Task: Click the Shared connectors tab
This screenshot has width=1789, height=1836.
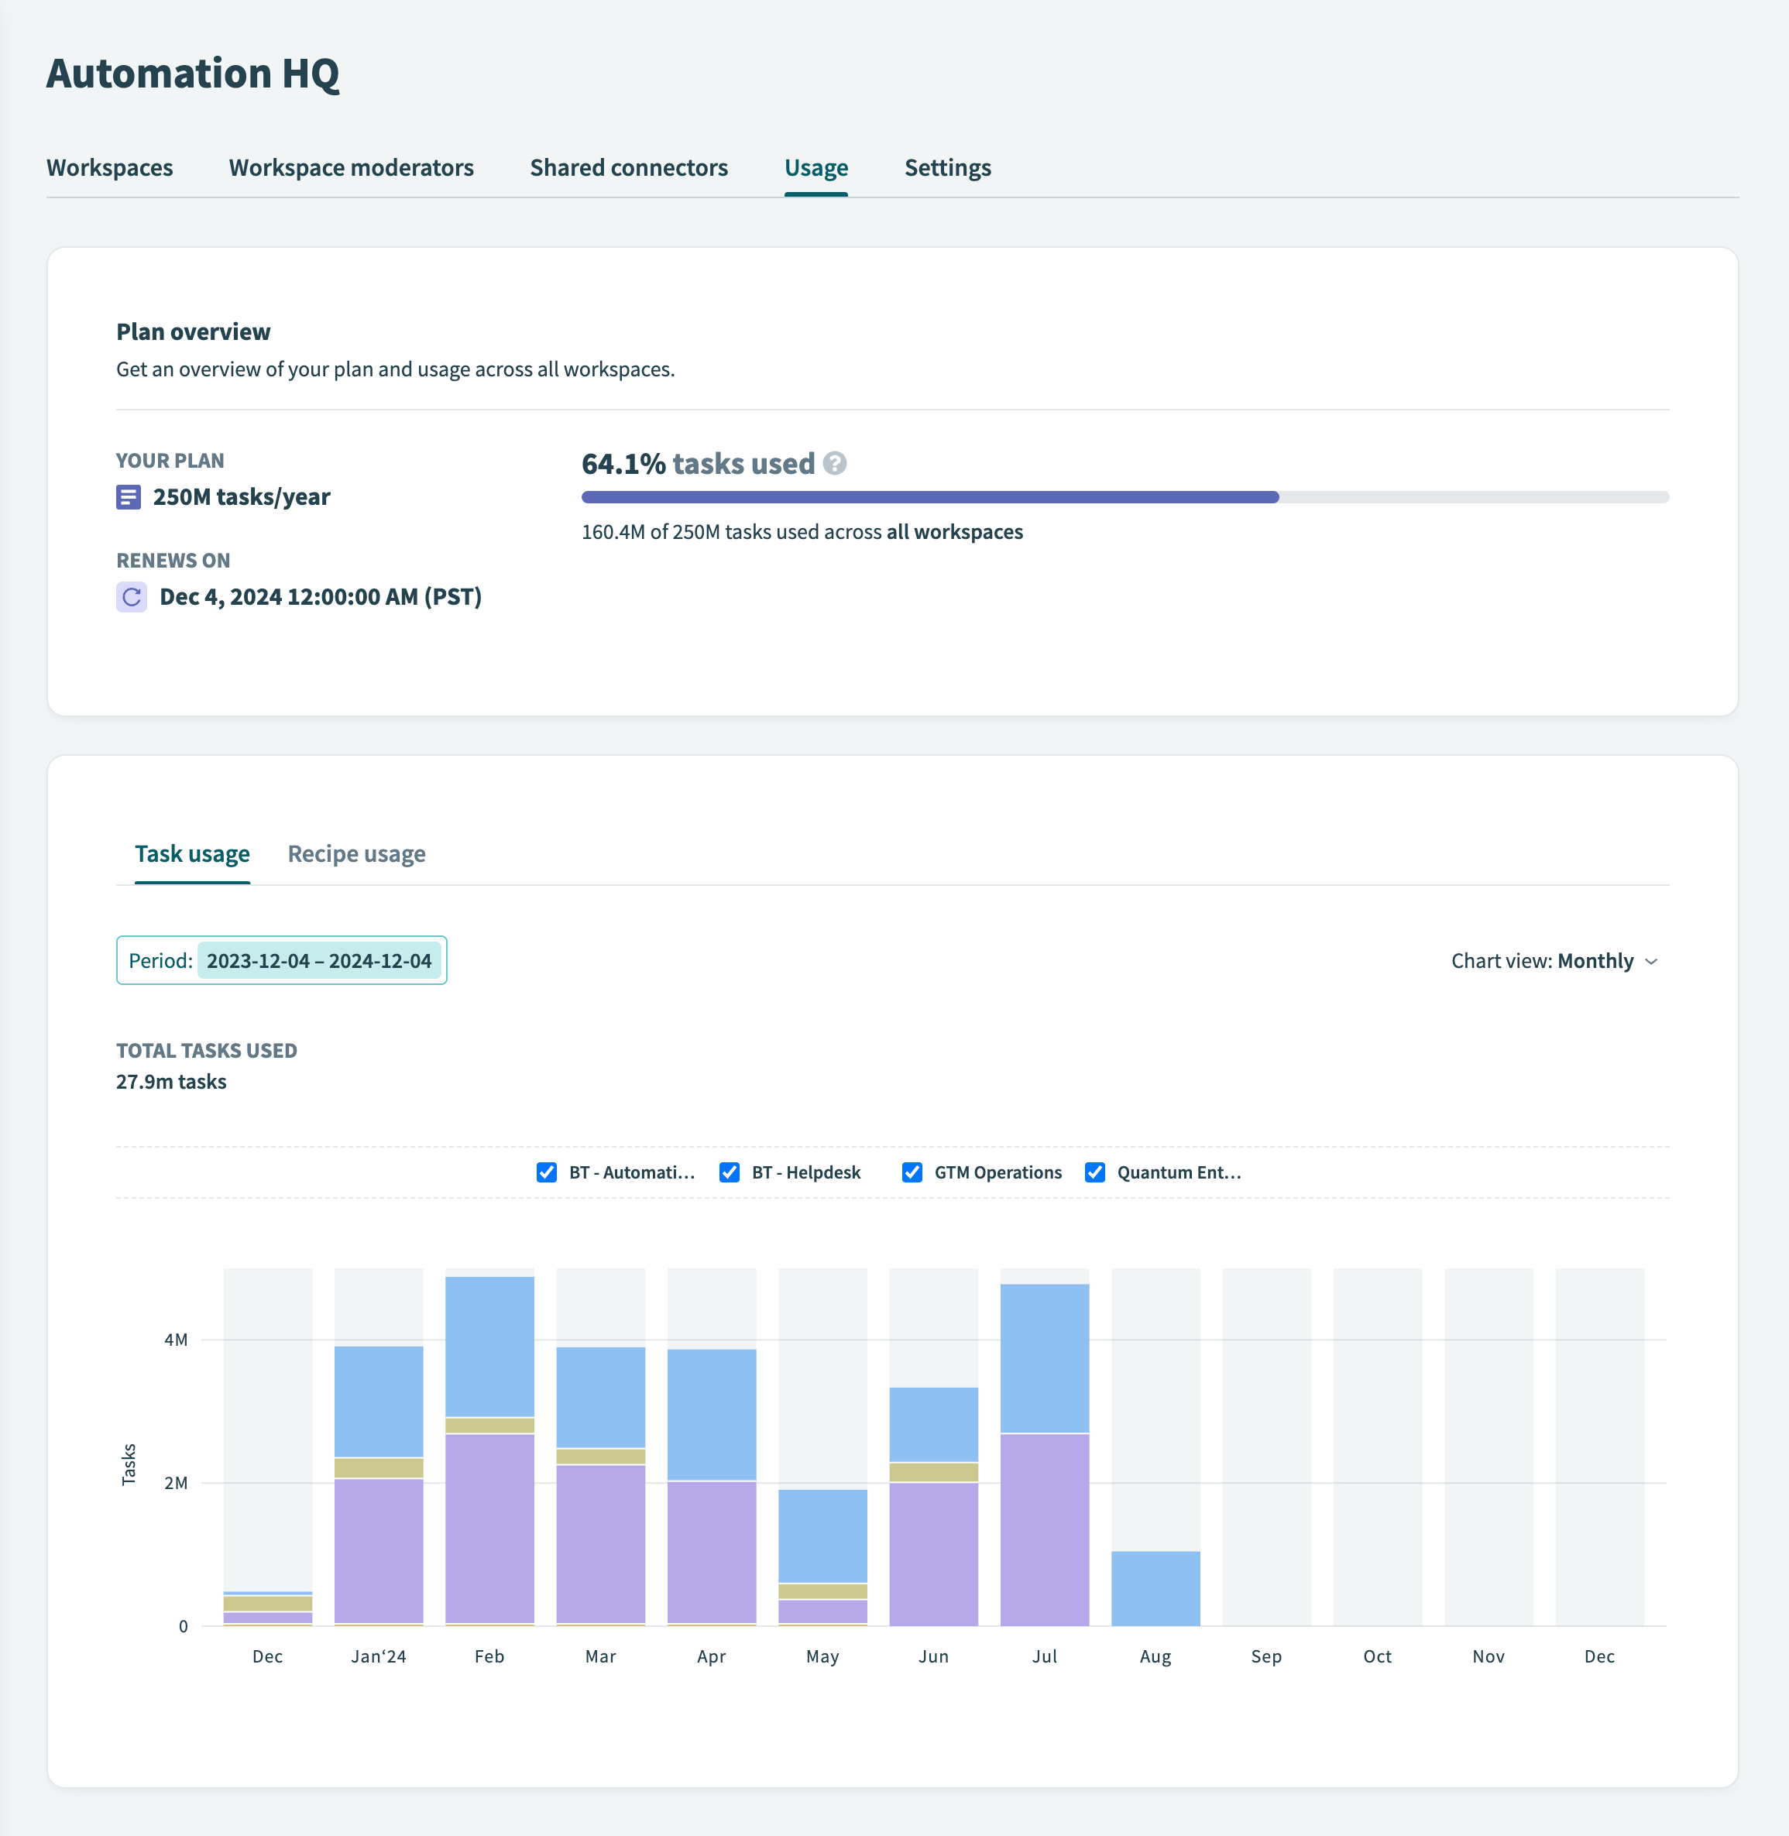Action: click(628, 166)
